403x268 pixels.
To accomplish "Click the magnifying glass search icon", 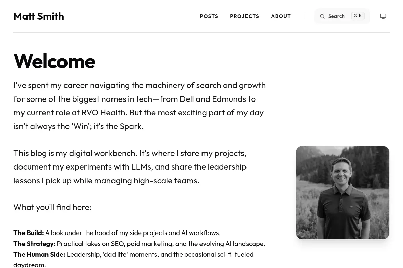I will click(x=322, y=16).
